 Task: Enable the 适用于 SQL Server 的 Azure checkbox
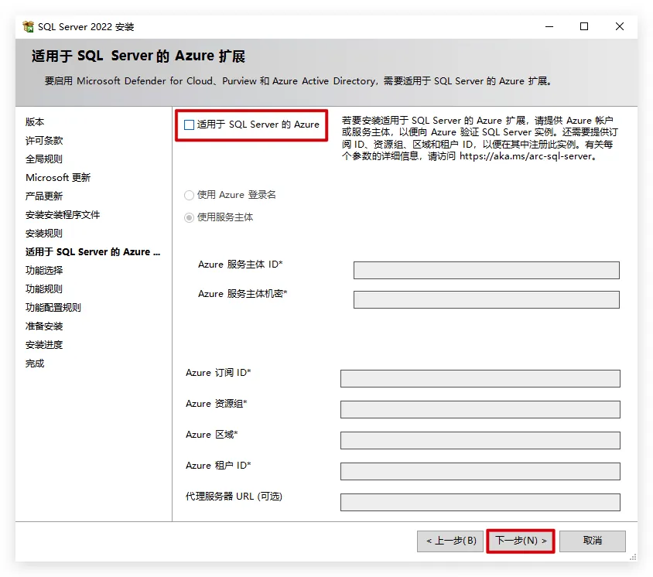click(x=190, y=125)
